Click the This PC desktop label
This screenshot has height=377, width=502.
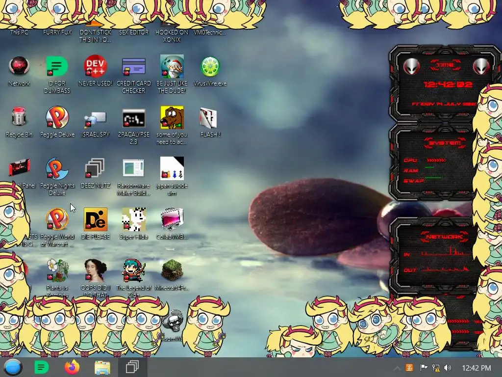[19, 32]
